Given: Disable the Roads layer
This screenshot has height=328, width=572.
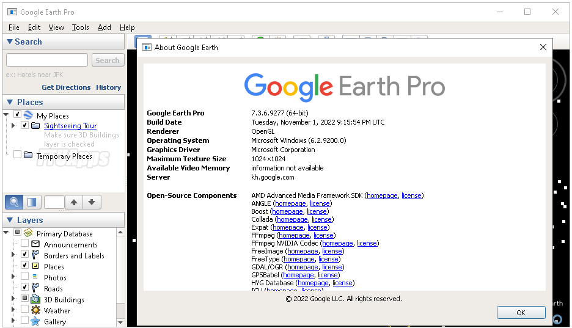Looking at the screenshot, I should 24,287.
